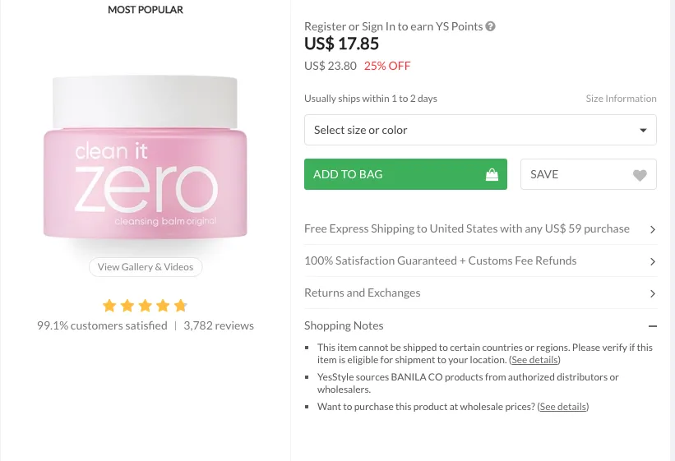Click the shopping bag icon on Add to Bag

pyautogui.click(x=492, y=174)
